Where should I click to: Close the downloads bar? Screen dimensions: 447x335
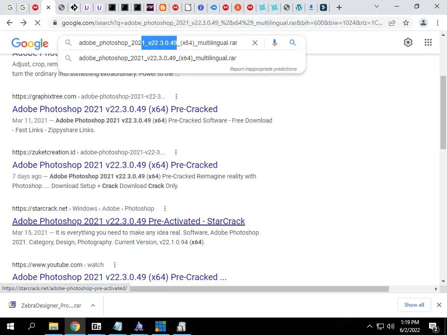pos(439,305)
